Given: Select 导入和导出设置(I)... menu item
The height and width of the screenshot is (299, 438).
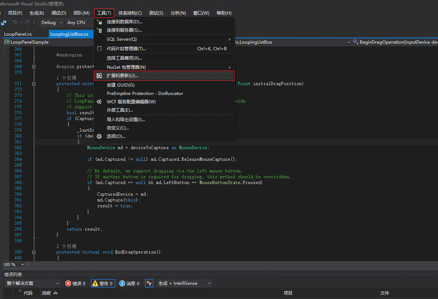Looking at the screenshot, I should [x=164, y=120].
